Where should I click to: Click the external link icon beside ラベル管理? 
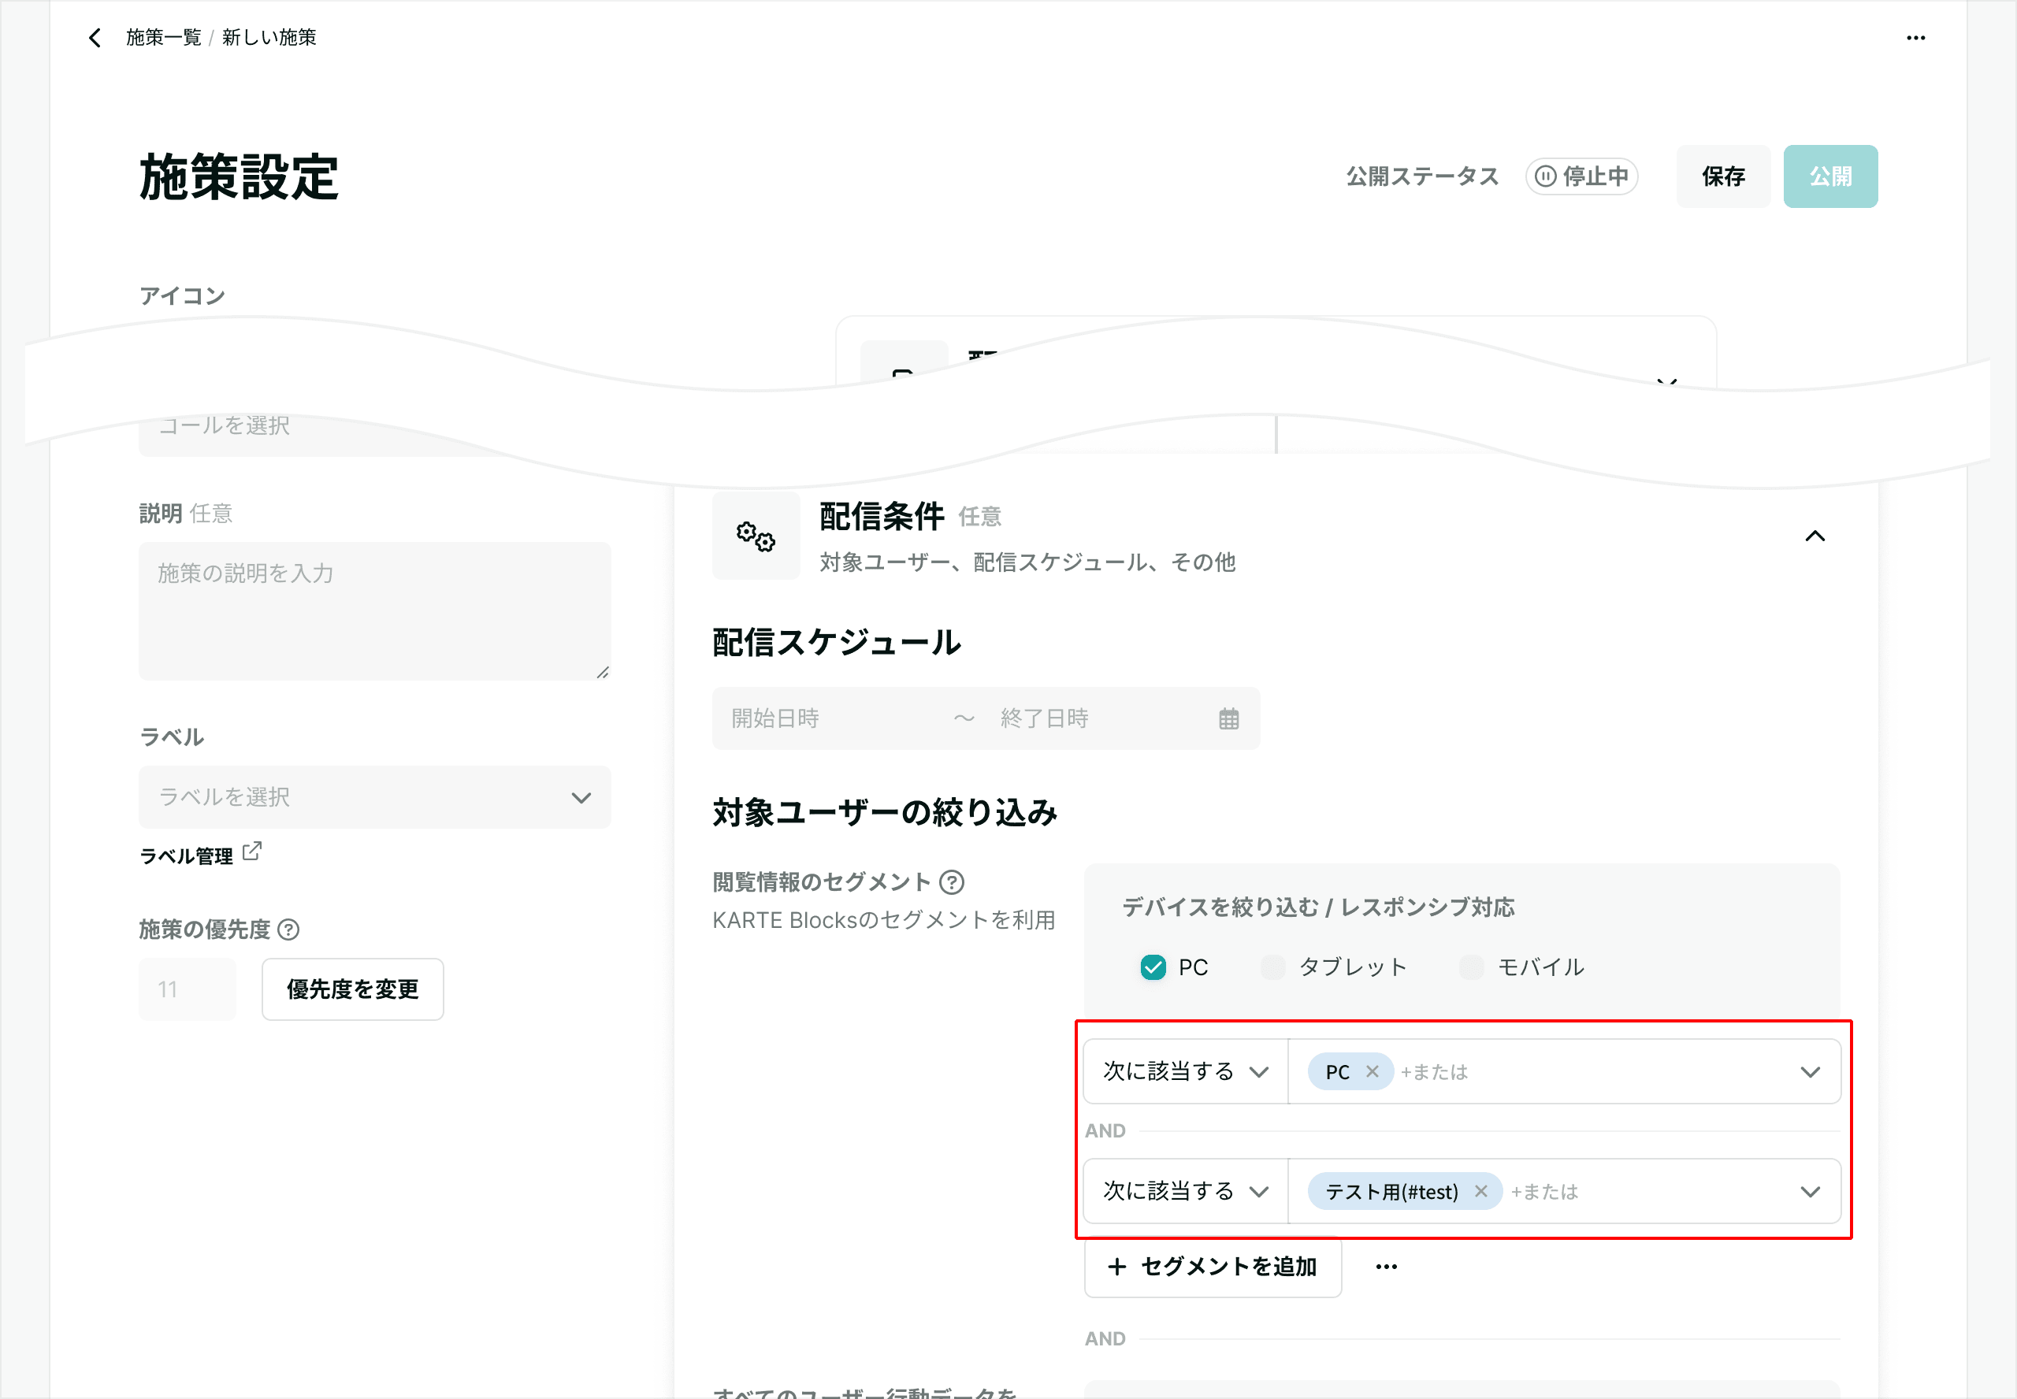pos(251,852)
